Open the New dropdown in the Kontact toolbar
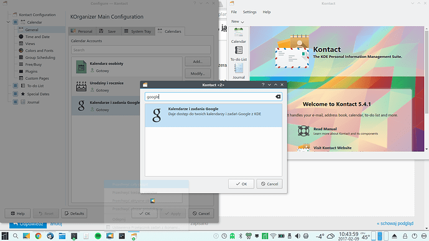 coord(238,21)
